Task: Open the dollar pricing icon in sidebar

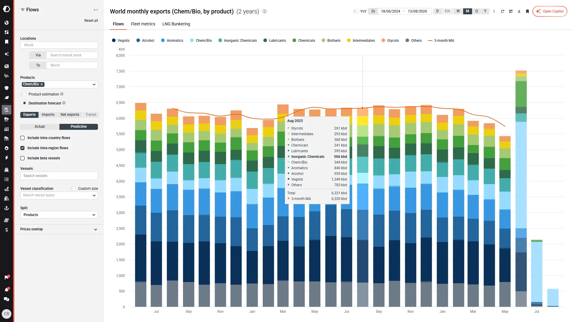Action: (7, 230)
